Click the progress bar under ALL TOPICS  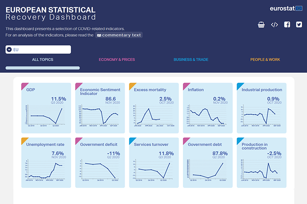click(x=43, y=68)
